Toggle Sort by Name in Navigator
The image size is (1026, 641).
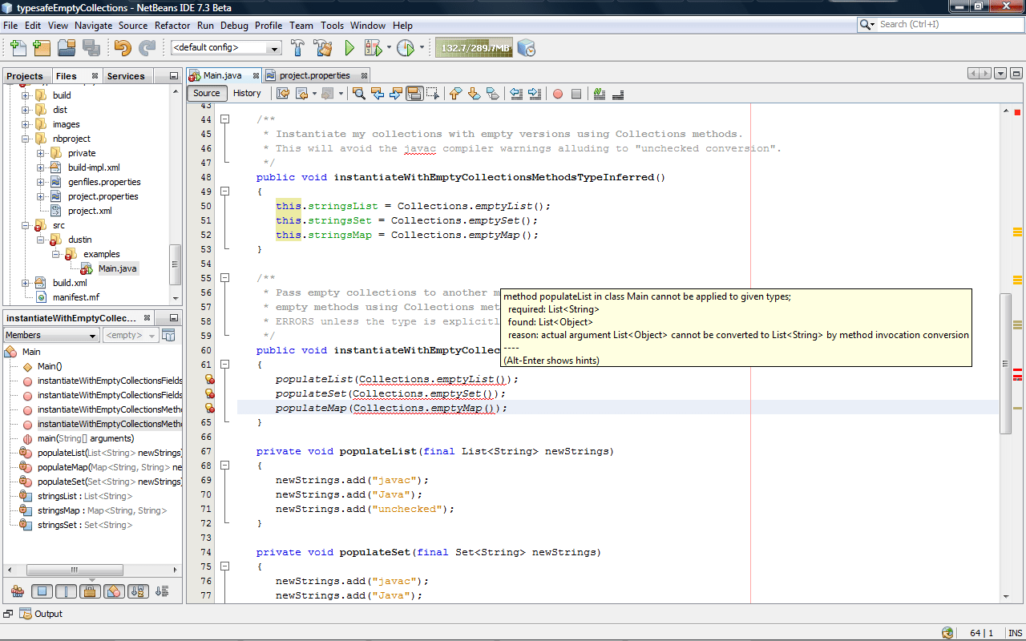(137, 592)
